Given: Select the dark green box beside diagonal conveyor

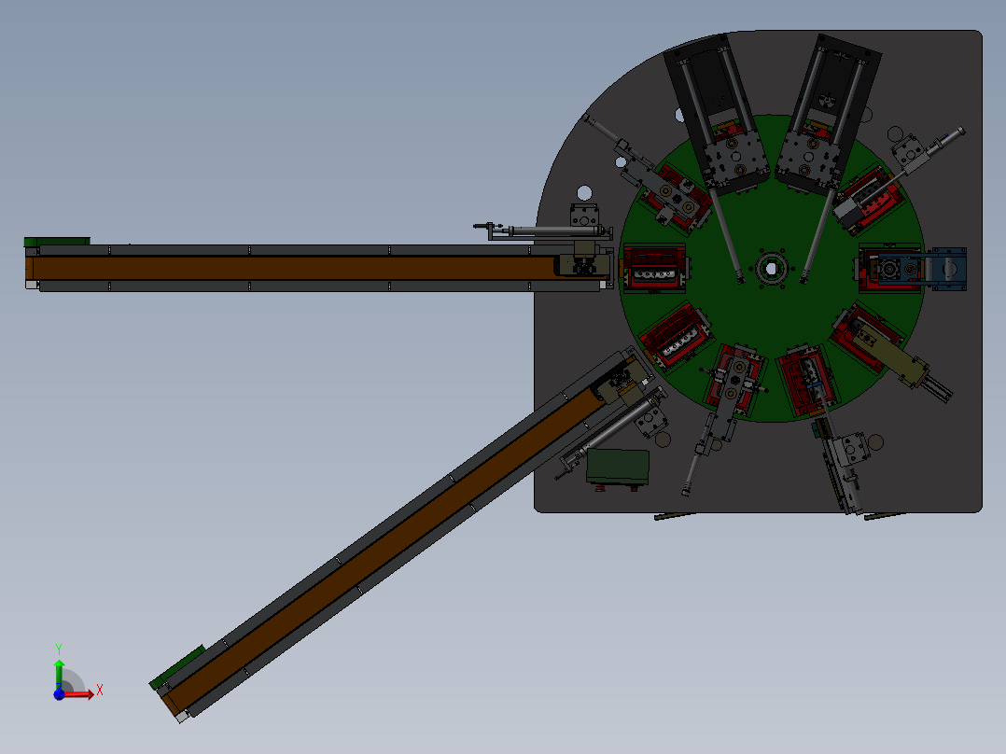Looking at the screenshot, I should [x=618, y=466].
